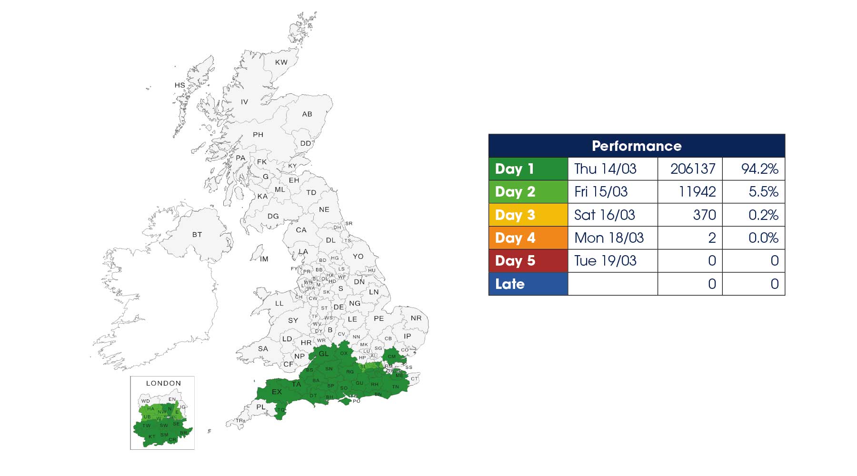Select the Day 4 orange legend cell

[528, 238]
